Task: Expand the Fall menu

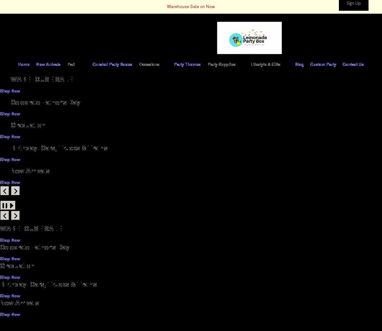Action: click(x=71, y=65)
